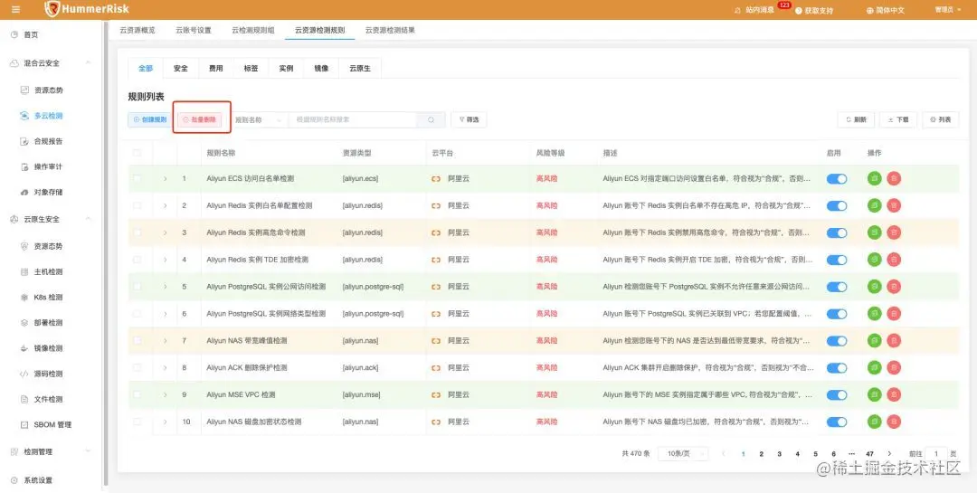Click red delete icon for Aliyun MSE VPC 检测
The width and height of the screenshot is (977, 493).
(x=894, y=394)
